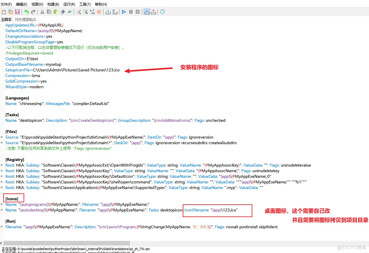Toggle fold marker beside autodesktop Name line
The height and width of the screenshot is (253, 369).
(x=2, y=210)
